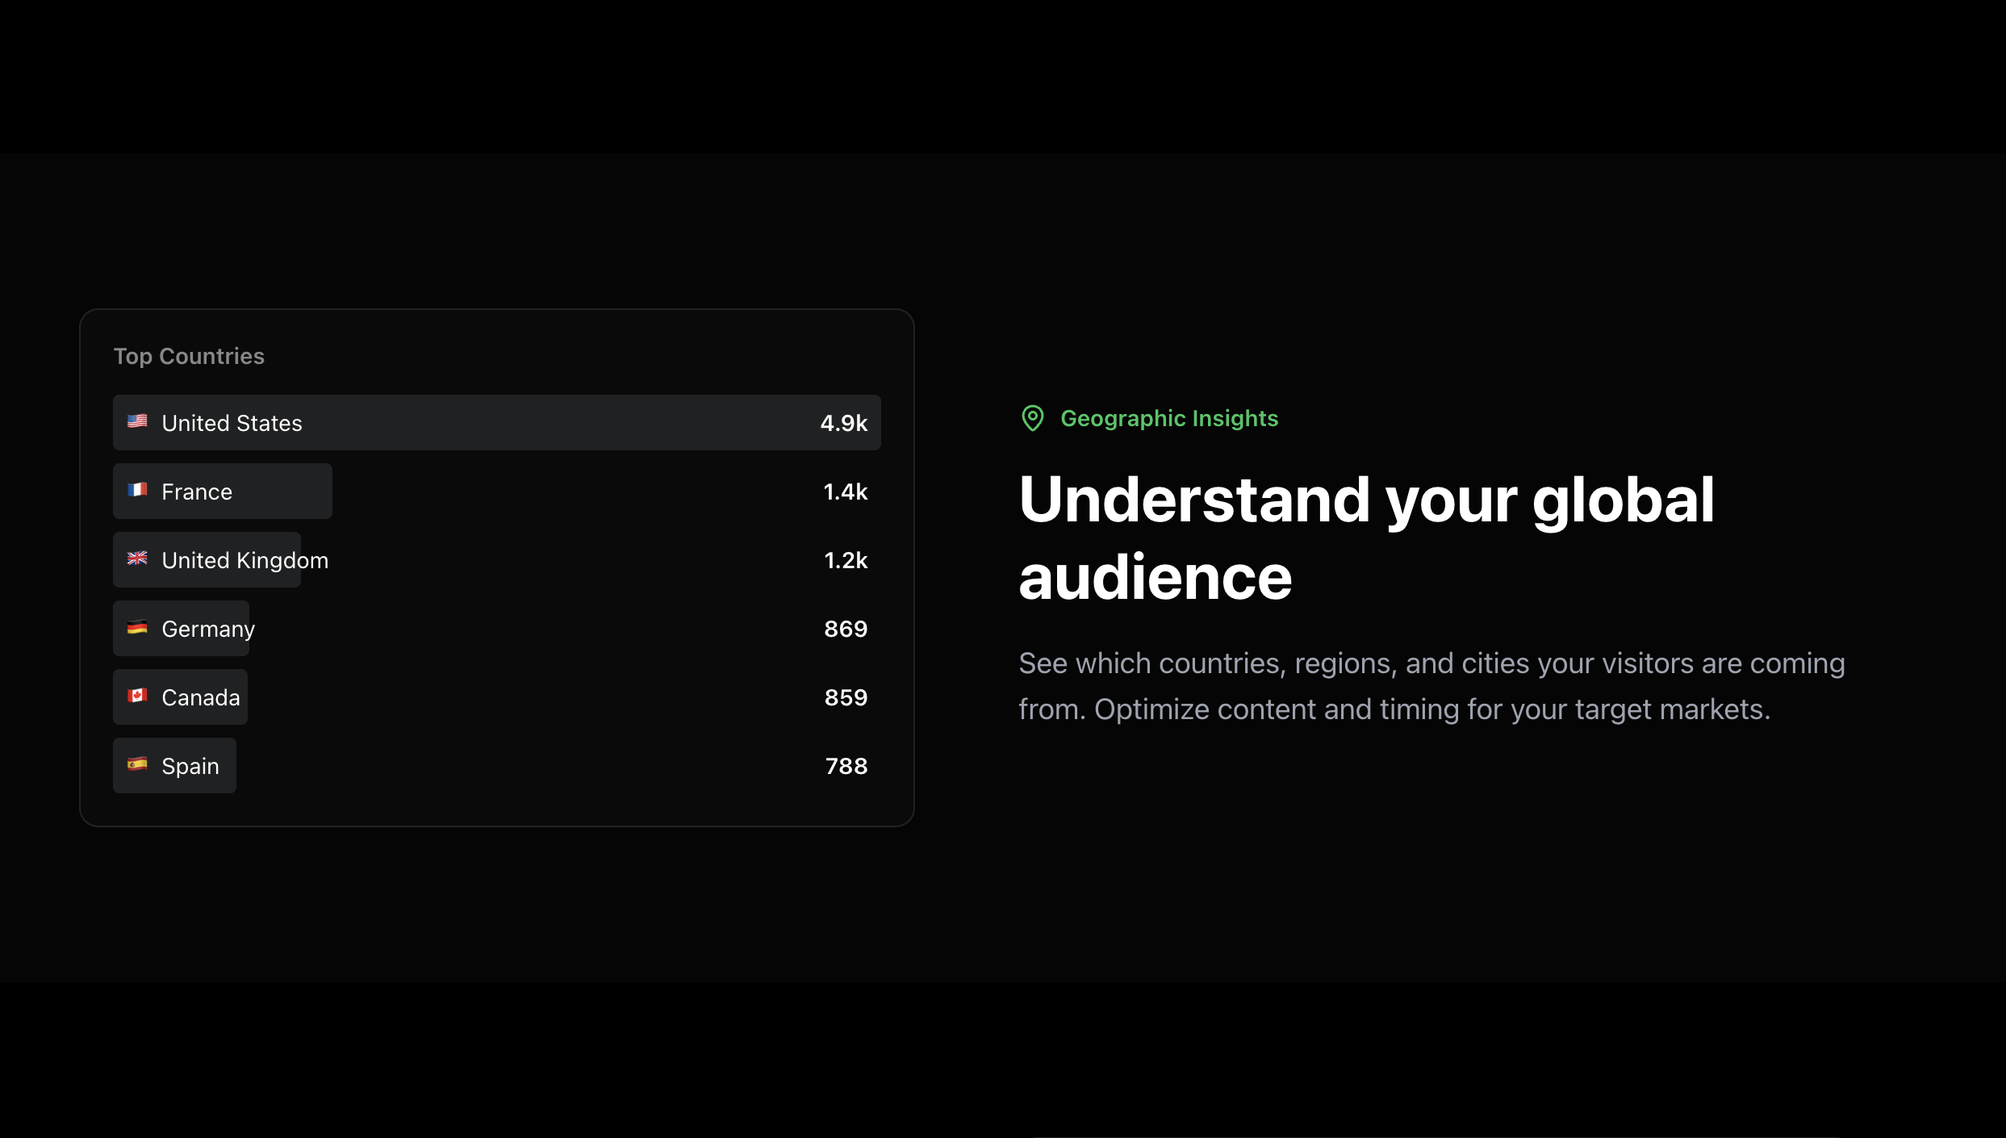Click the Canada flag icon
Viewport: 2006px width, 1138px height.
click(x=137, y=696)
